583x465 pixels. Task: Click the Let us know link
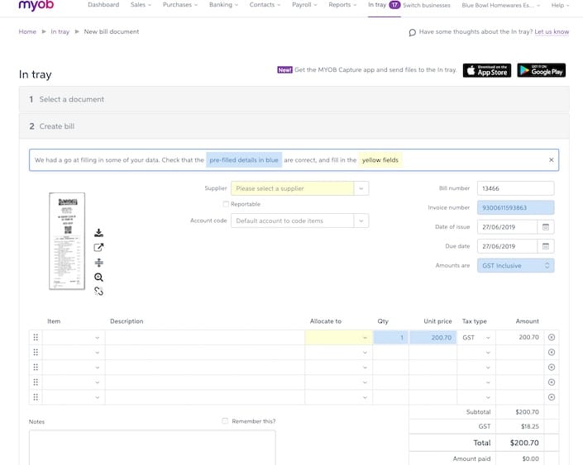click(552, 32)
